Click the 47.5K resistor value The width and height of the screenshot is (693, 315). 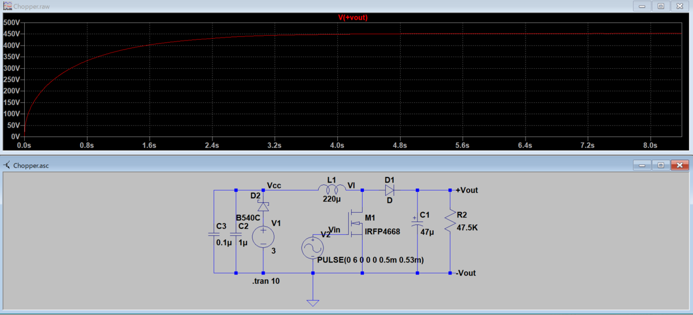click(x=468, y=228)
